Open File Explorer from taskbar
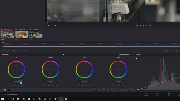The width and height of the screenshot is (180, 101). pyautogui.click(x=18, y=99)
